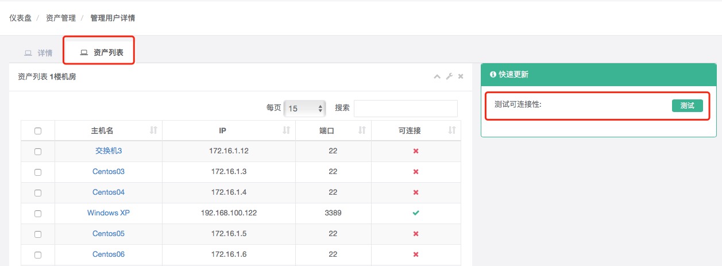
Task: Check the box for Centos03 row
Action: click(x=38, y=172)
